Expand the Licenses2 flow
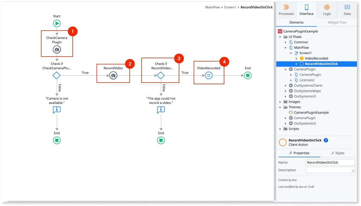Screen dimensions: 361x206 291,80
